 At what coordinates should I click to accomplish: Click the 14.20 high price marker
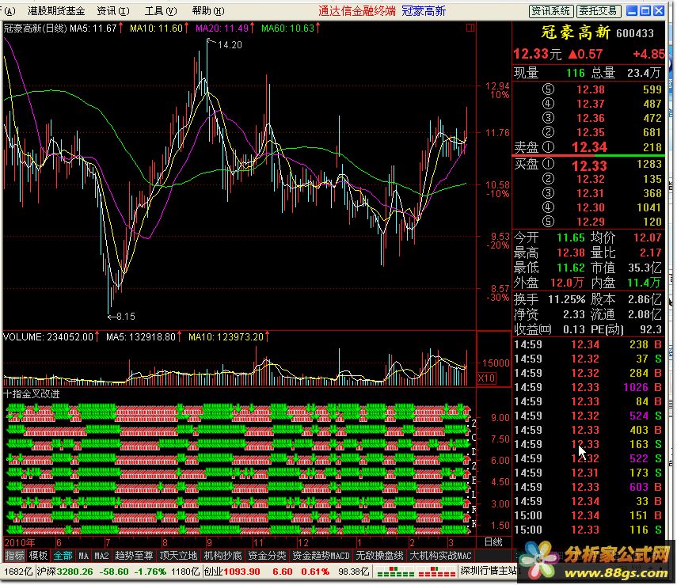pos(230,45)
